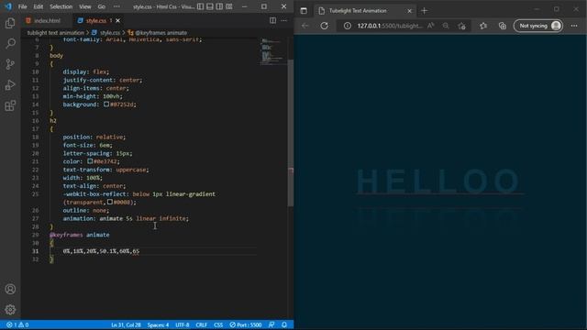
Task: Click the CRLF end of line status item
Action: (x=202, y=324)
